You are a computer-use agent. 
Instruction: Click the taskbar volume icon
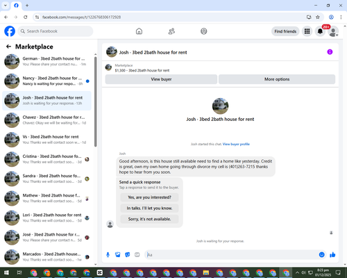point(304,272)
